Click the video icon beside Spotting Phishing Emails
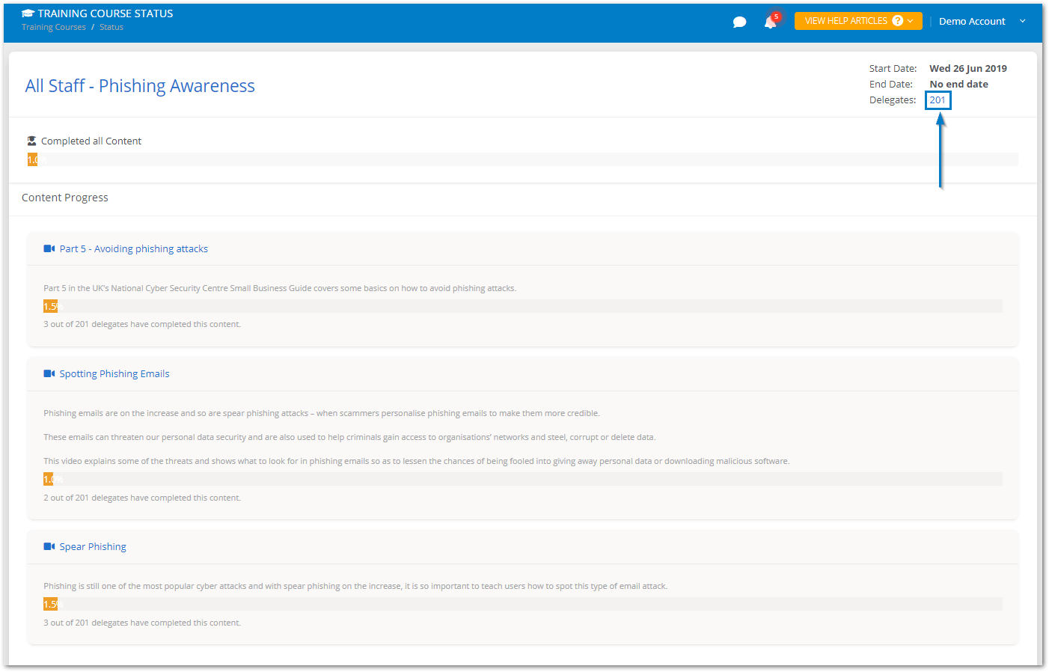The width and height of the screenshot is (1049, 672). [49, 373]
